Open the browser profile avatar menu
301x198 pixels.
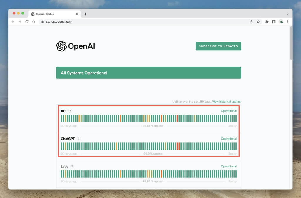[x=281, y=21]
